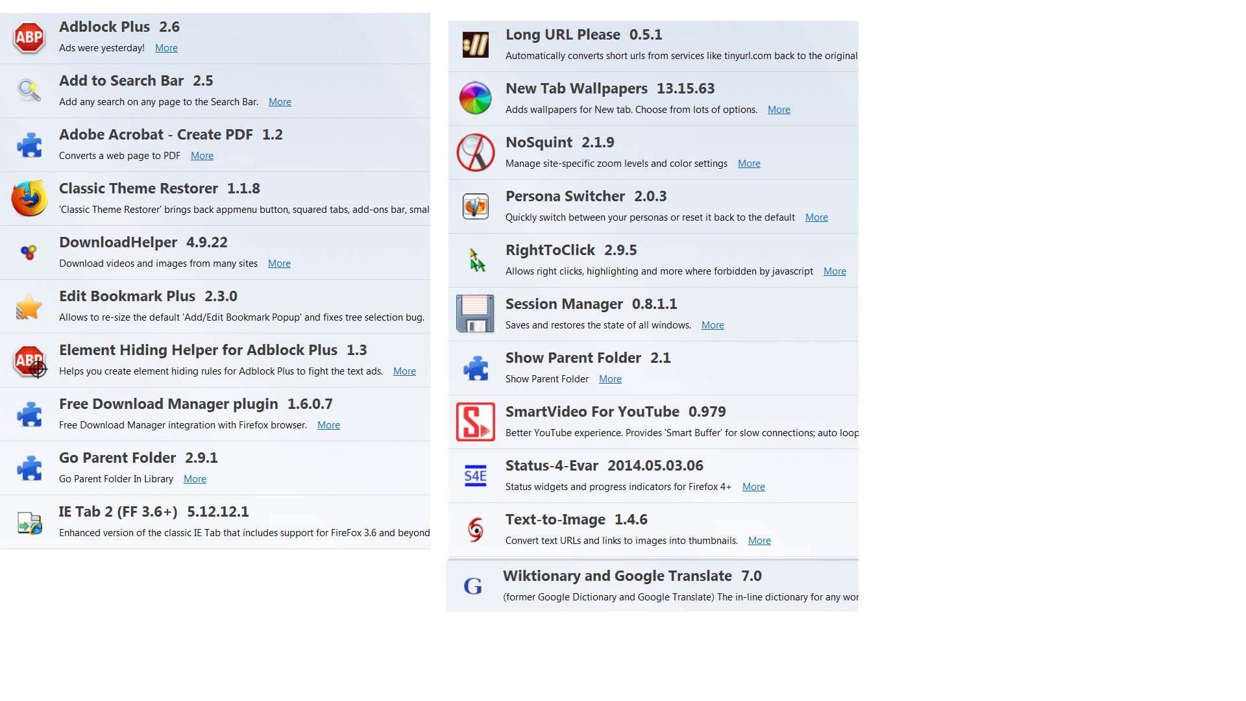
Task: Select the Classic Theme Restorer 1.1.8 title
Action: [x=160, y=189]
